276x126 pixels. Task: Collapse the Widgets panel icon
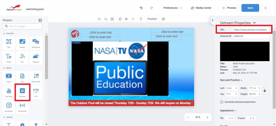[x=40, y=20]
